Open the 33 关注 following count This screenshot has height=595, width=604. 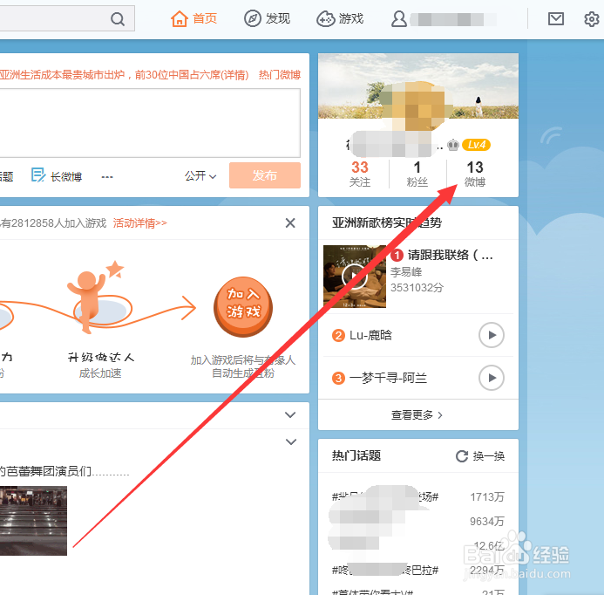tap(360, 174)
